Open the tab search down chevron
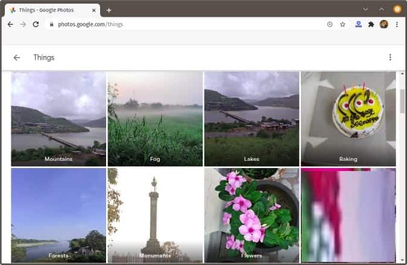The image size is (407, 265). point(365,9)
